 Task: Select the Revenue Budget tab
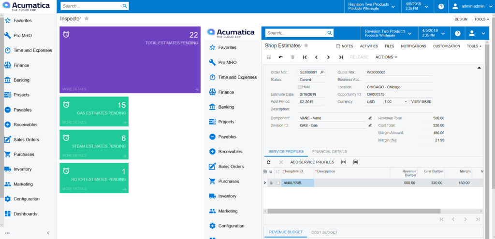(286, 232)
